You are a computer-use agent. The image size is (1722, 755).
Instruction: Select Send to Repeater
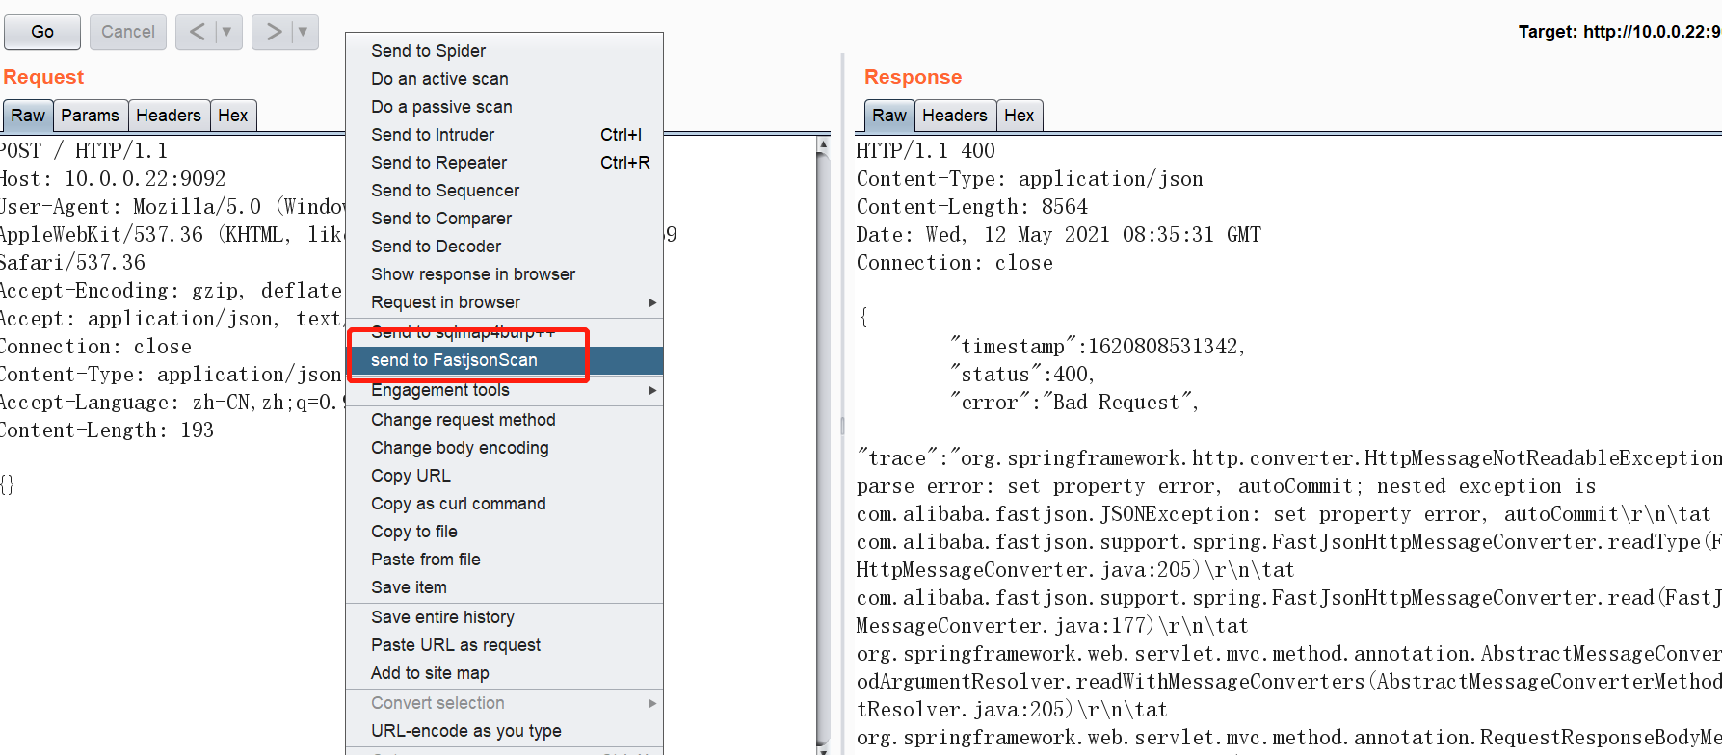pyautogui.click(x=504, y=163)
